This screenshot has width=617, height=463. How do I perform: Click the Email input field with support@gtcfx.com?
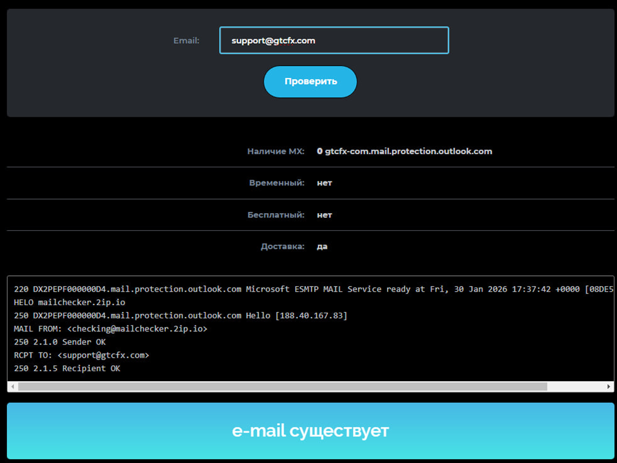click(x=334, y=40)
